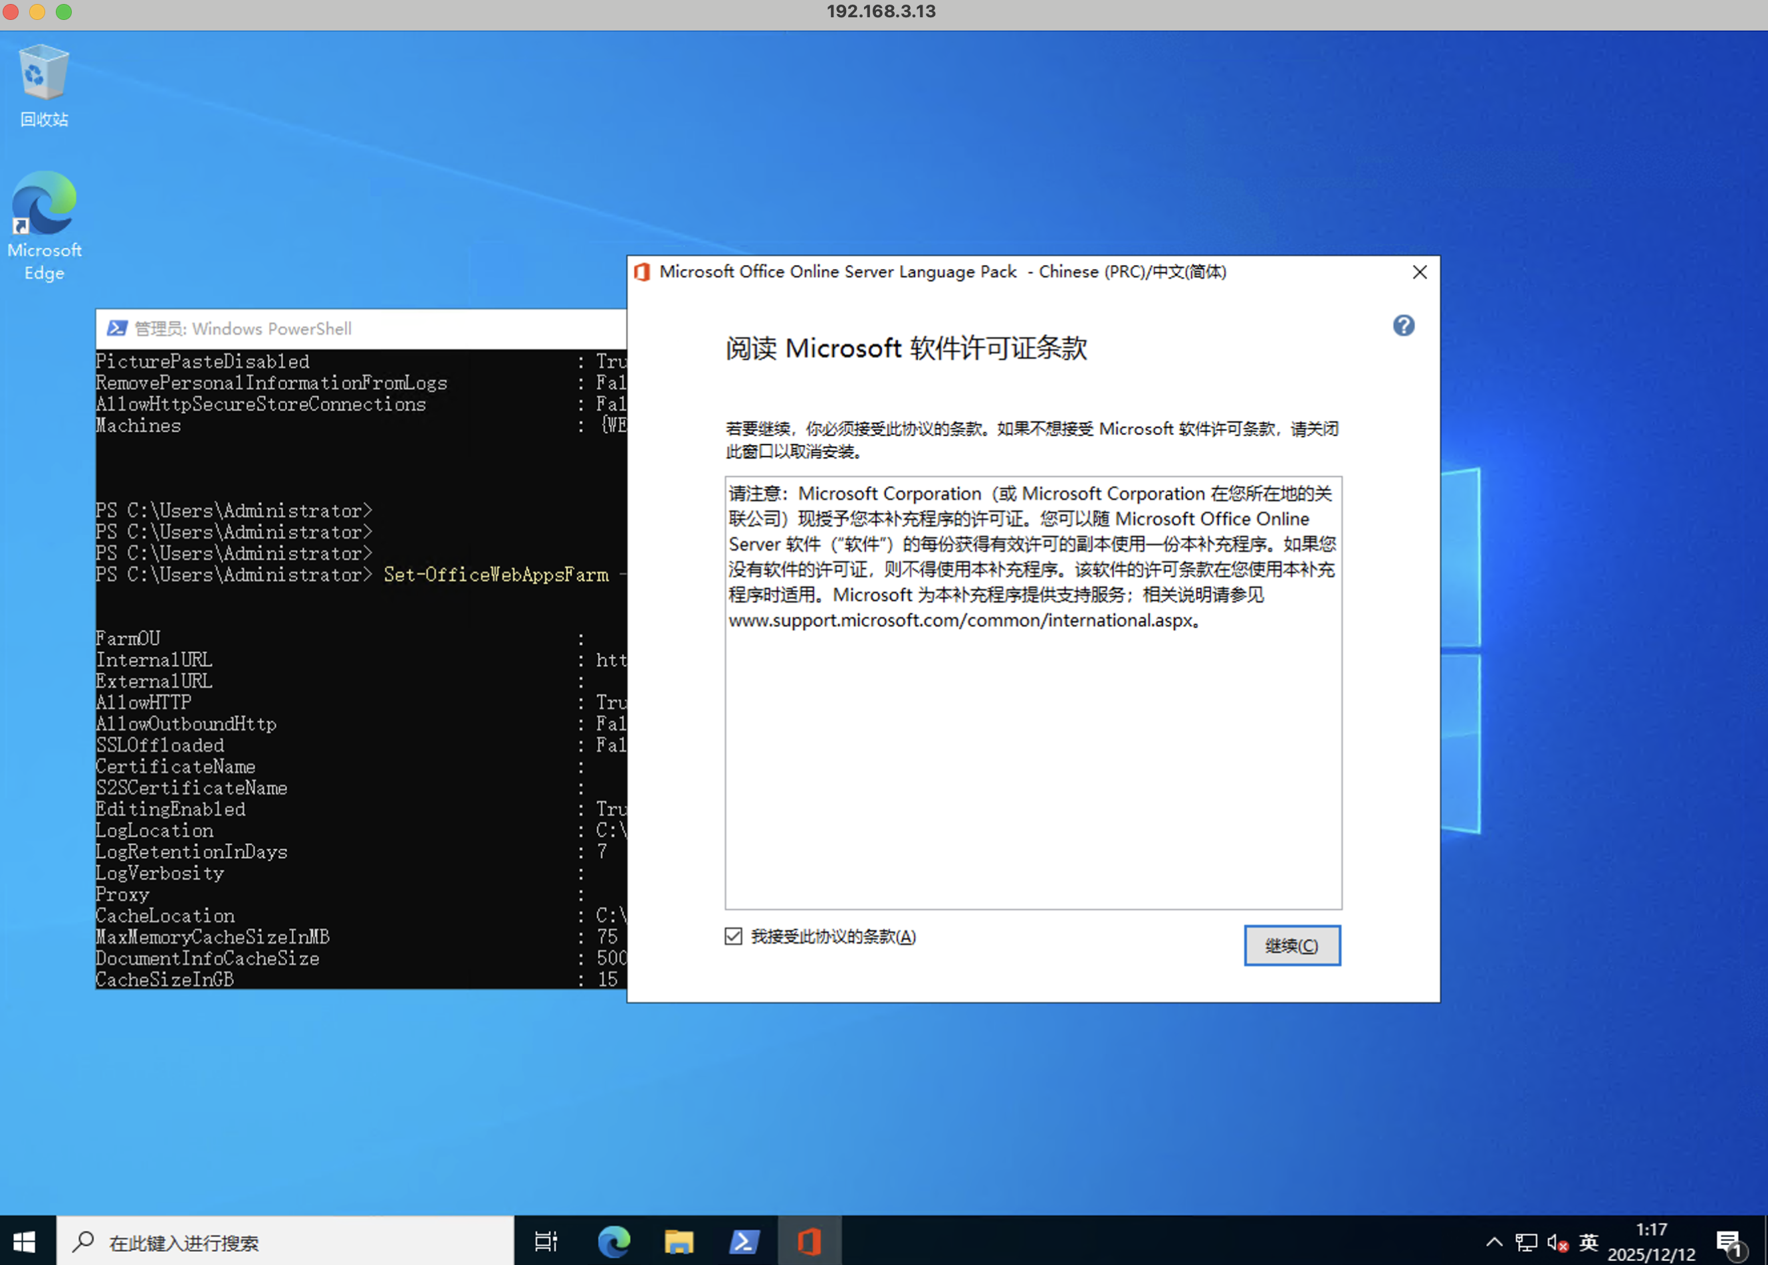This screenshot has height=1265, width=1768.
Task: Open the Windows Start menu
Action: click(25, 1241)
